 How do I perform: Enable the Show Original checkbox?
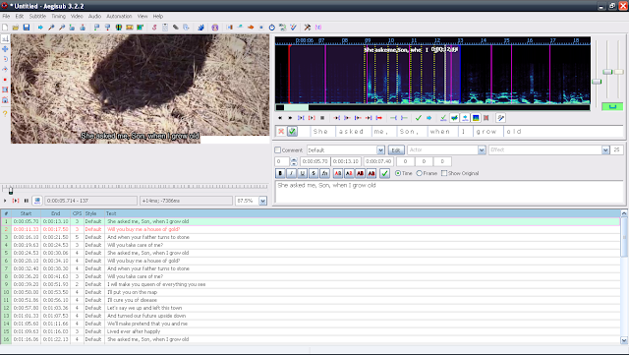[x=444, y=173]
